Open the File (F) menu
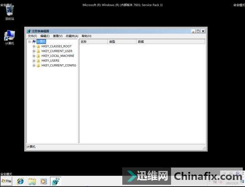Viewport: 245px width, 187px height. click(32, 36)
